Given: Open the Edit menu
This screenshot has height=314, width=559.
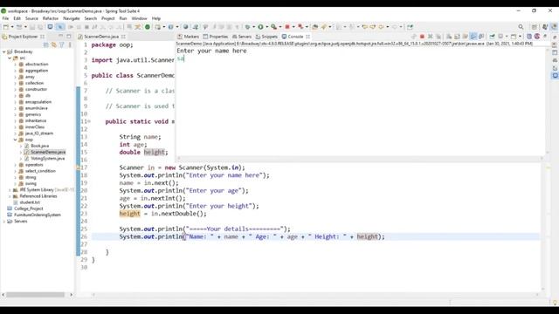Looking at the screenshot, I should [x=17, y=18].
